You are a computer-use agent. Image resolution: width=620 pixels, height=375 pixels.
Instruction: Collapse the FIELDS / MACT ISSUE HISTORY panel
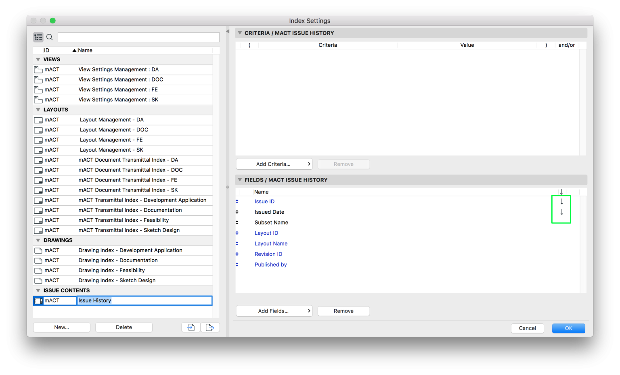[x=239, y=180]
